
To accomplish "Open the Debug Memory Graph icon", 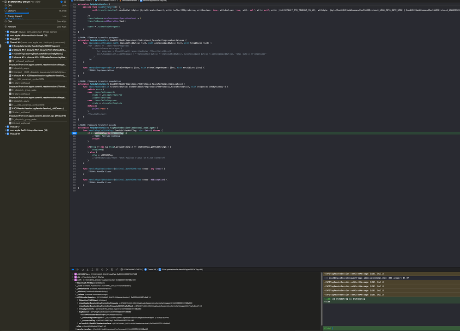I will coord(102,270).
